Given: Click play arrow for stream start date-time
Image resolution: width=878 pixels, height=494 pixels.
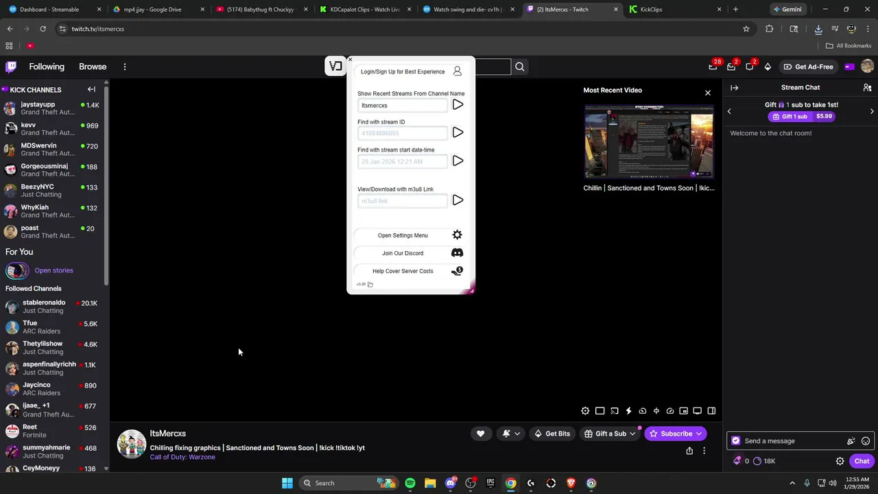Looking at the screenshot, I should [458, 161].
